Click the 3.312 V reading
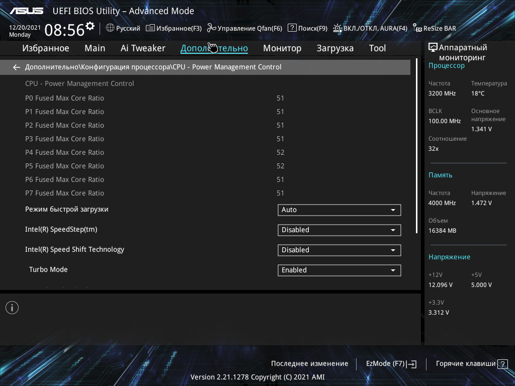Screen dimensions: 515x386 pos(439,313)
